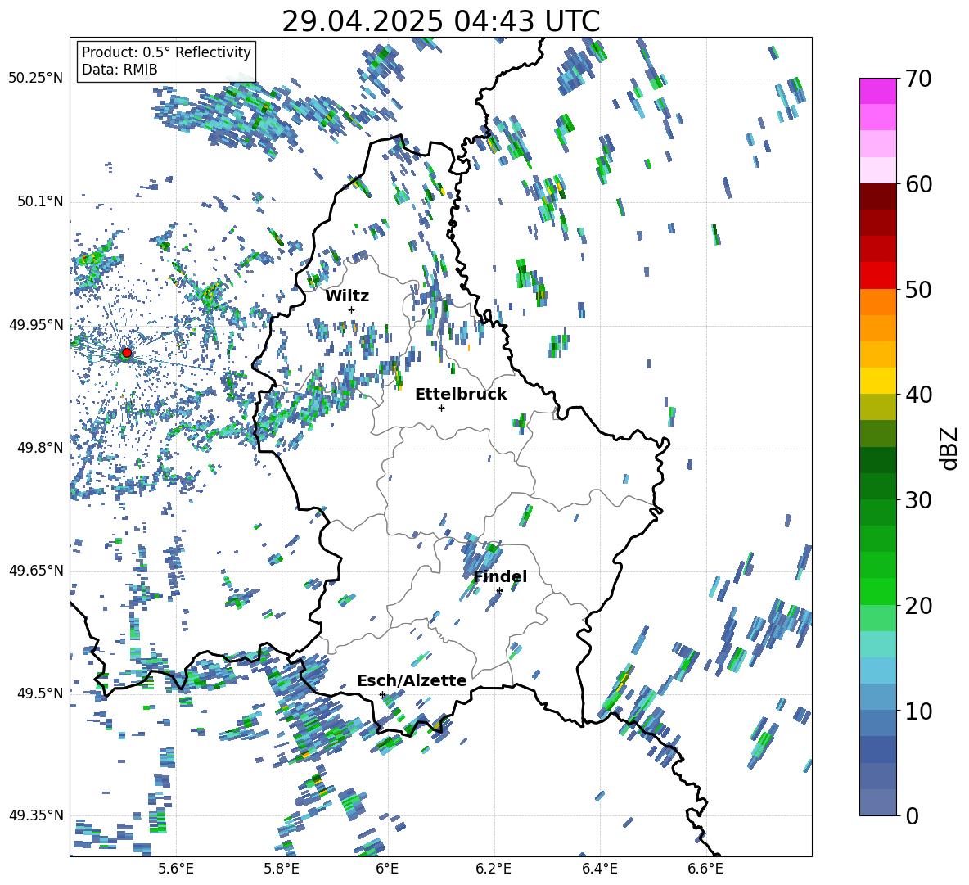
Task: Click the dBZ colorbar axis label
Action: (x=950, y=448)
